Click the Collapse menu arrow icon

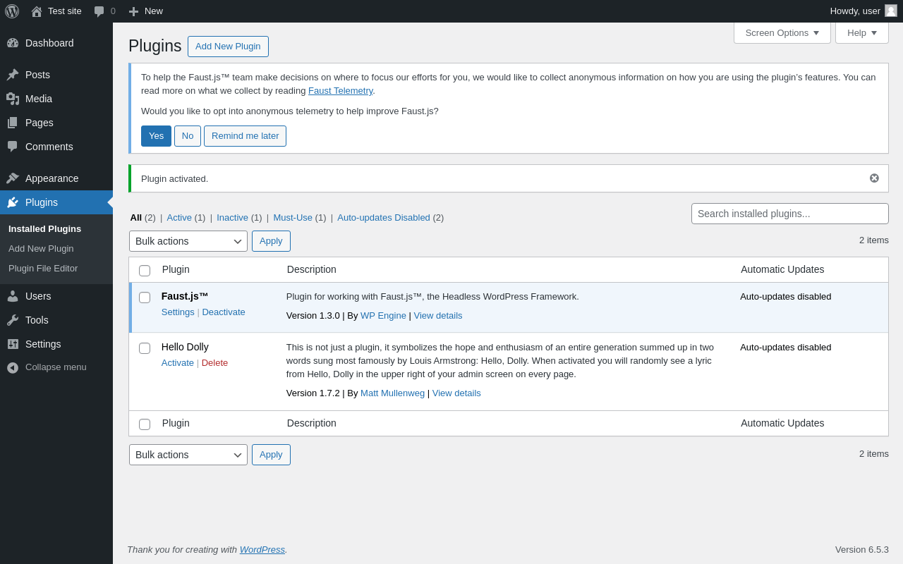coord(13,367)
